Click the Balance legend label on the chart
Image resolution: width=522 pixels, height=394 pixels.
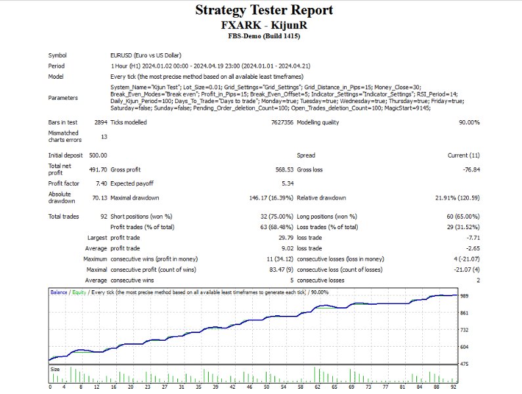click(x=60, y=292)
